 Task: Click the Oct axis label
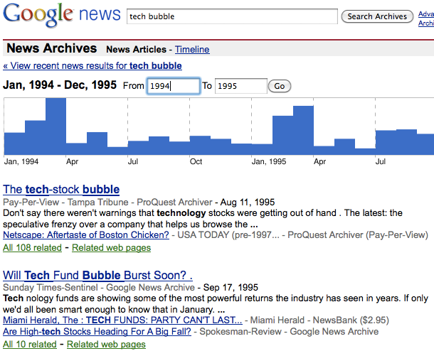tap(196, 161)
